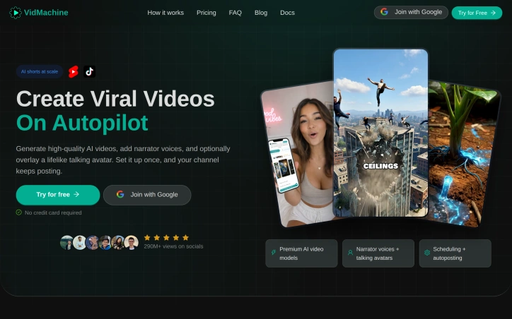This screenshot has height=319, width=512.
Task: Click the last user avatar in the row
Action: (x=132, y=243)
